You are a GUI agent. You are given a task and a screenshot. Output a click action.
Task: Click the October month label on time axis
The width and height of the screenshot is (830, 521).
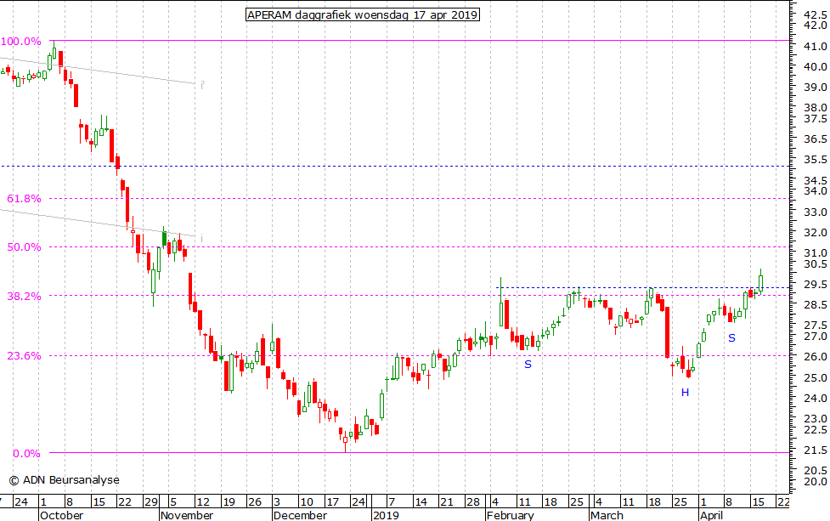tap(61, 515)
